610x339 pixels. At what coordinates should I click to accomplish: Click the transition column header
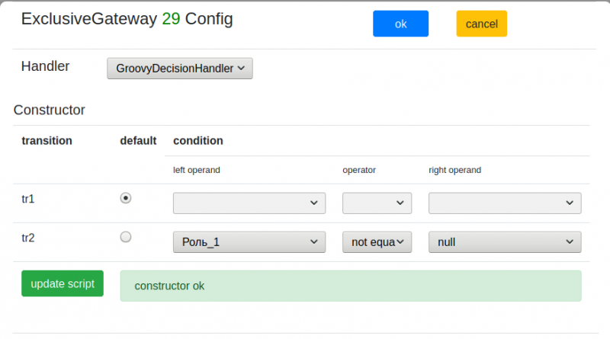coord(47,141)
